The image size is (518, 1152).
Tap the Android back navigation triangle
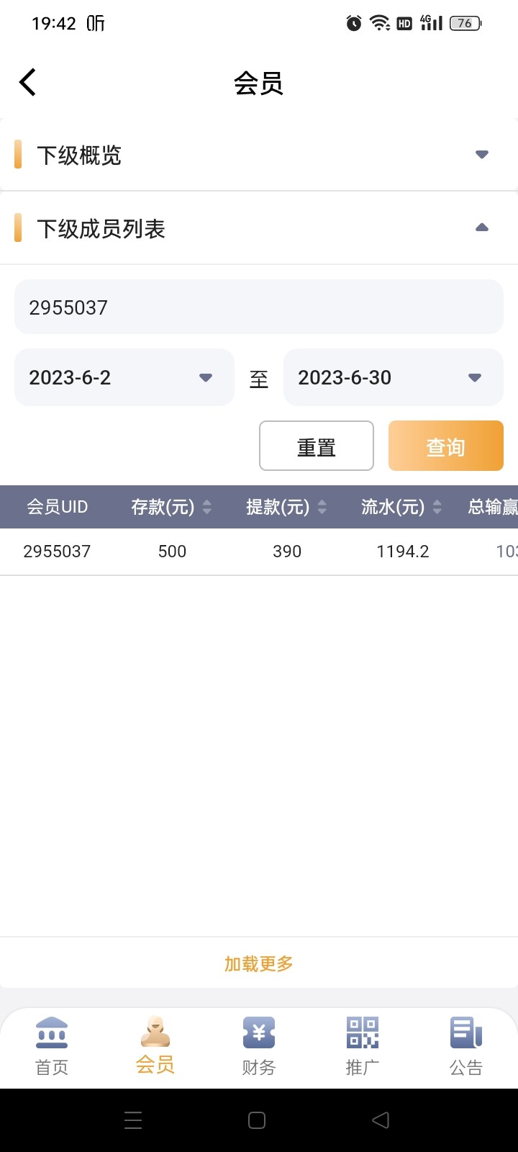pos(380,1120)
